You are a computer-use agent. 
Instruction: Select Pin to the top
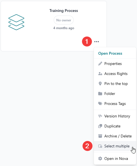point(115,84)
